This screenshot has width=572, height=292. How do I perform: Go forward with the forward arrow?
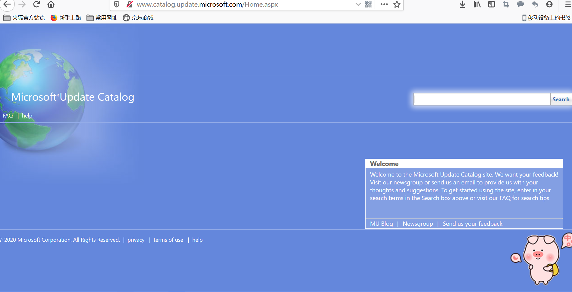(22, 4)
